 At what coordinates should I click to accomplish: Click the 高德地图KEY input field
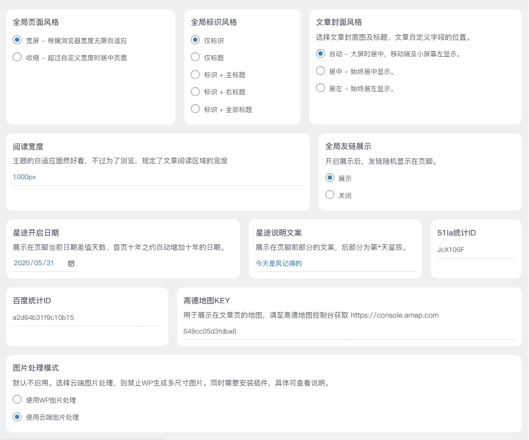349,331
